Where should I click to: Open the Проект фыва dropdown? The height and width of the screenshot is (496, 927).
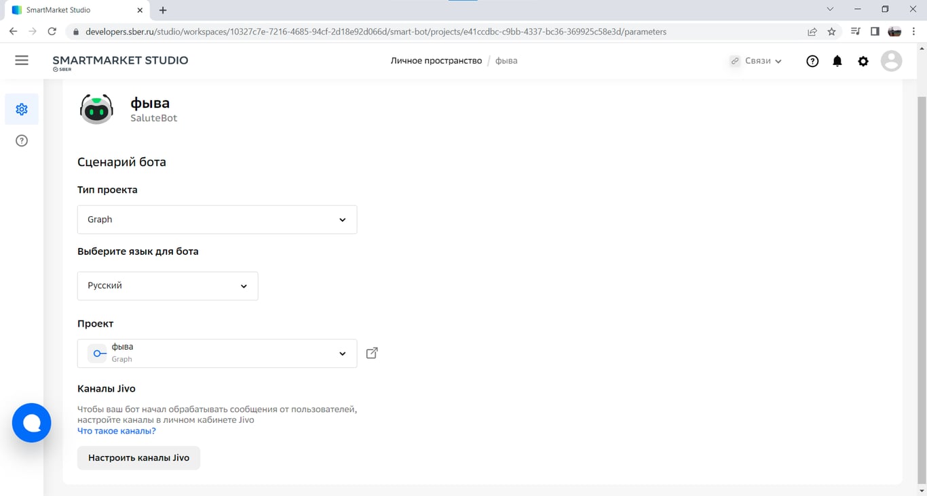tap(217, 353)
